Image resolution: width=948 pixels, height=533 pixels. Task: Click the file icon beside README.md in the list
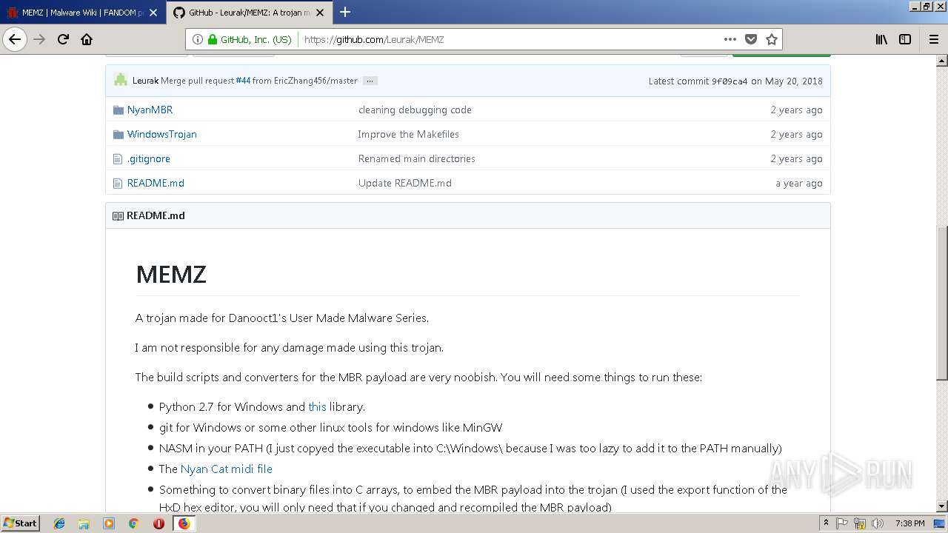[117, 183]
